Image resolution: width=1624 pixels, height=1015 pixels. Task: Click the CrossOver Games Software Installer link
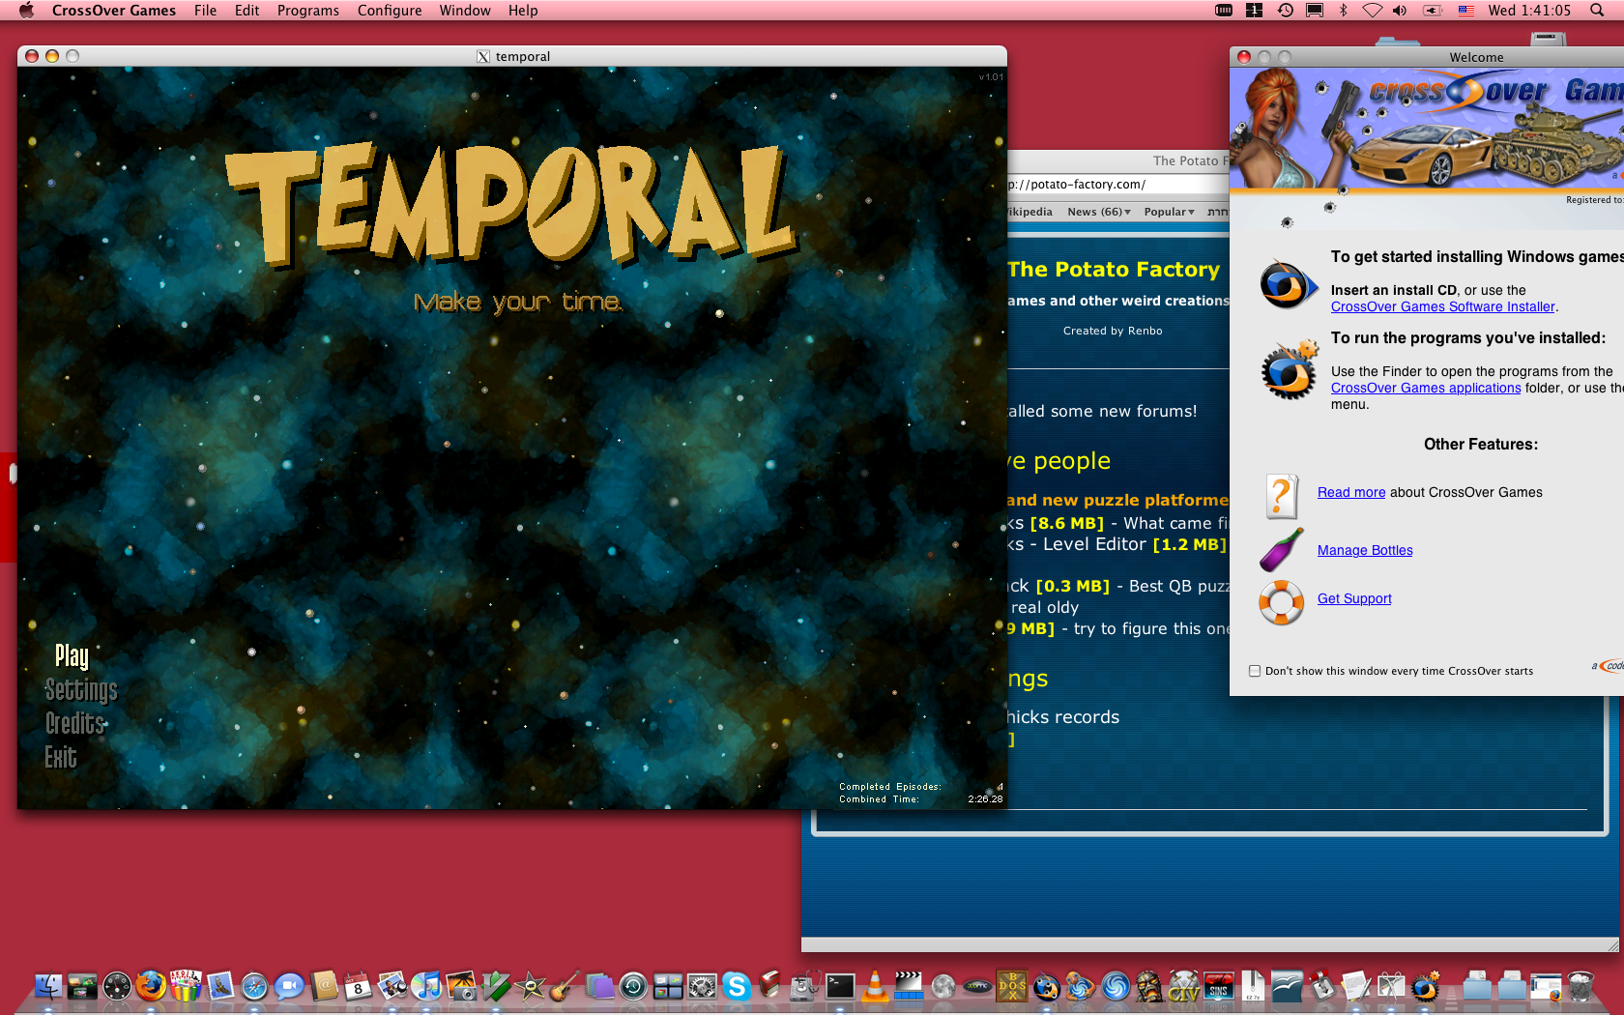pyautogui.click(x=1441, y=306)
